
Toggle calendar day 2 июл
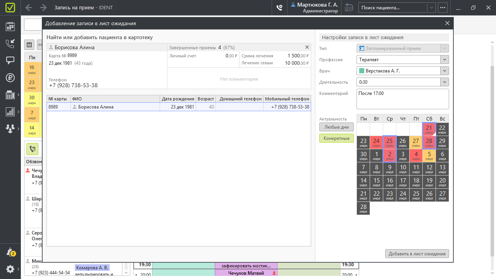[x=389, y=156]
